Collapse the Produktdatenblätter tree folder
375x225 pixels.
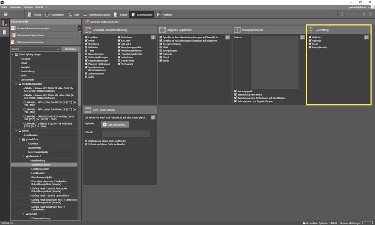point(16,84)
